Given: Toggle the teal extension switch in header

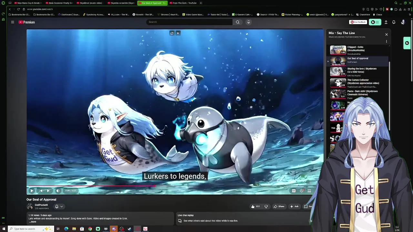Looking at the screenshot, I should pos(375,22).
